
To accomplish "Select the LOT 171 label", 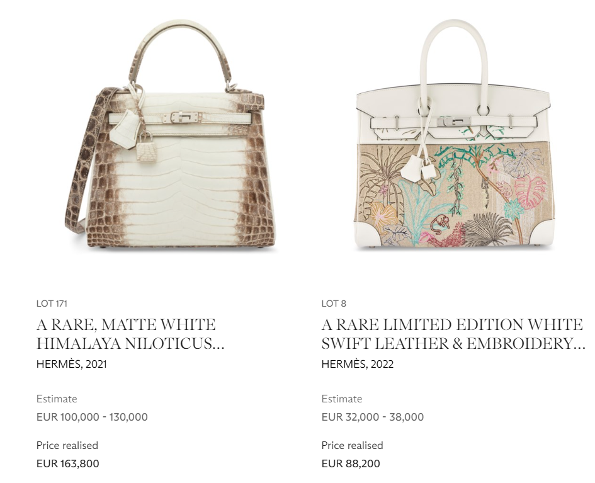I will pos(52,304).
